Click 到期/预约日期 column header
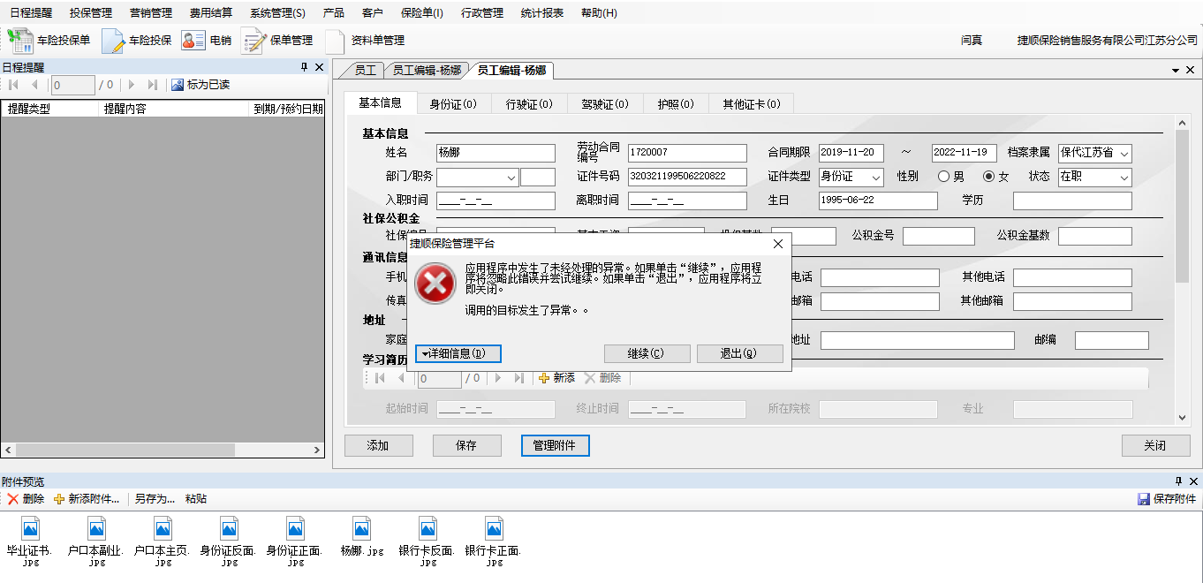The image size is (1203, 583). coord(288,109)
